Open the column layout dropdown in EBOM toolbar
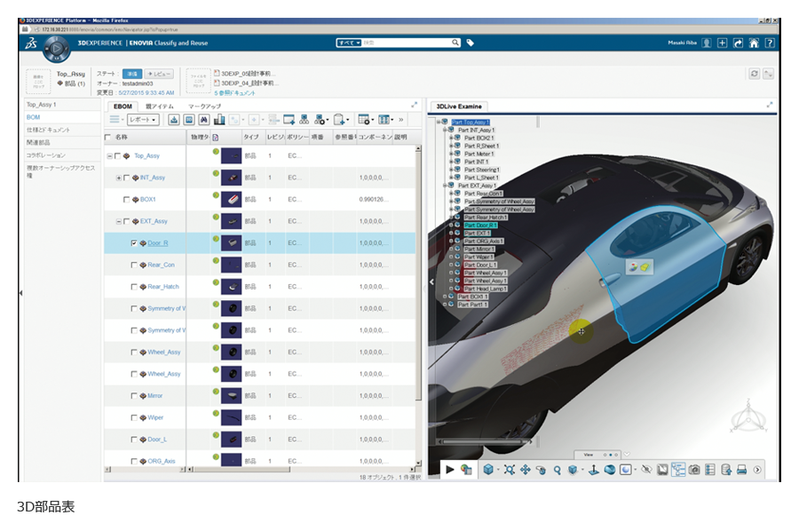The height and width of the screenshot is (531, 799). pos(386,120)
